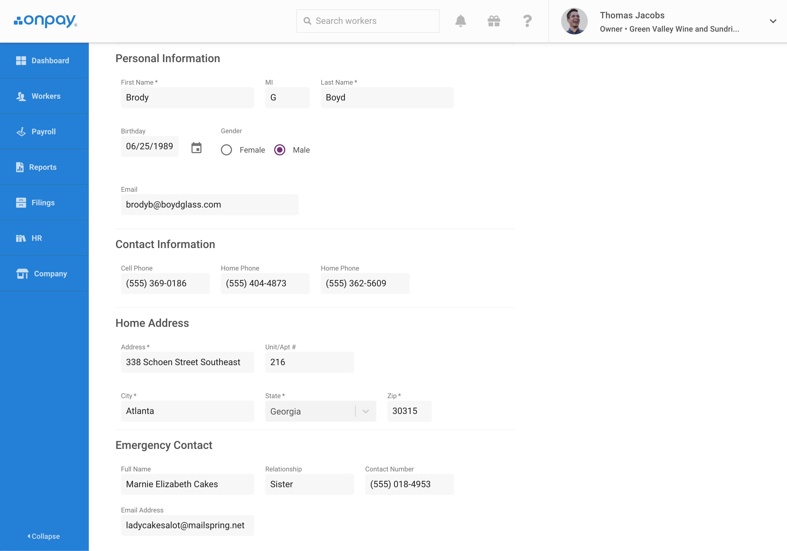787x551 pixels.
Task: Click the HR books icon
Action: (21, 238)
